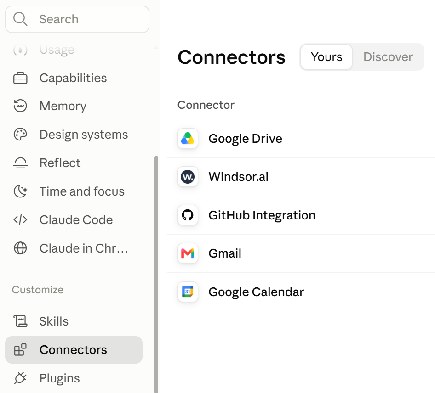Click the Memory icon in sidebar
The height and width of the screenshot is (393, 435).
(x=20, y=106)
